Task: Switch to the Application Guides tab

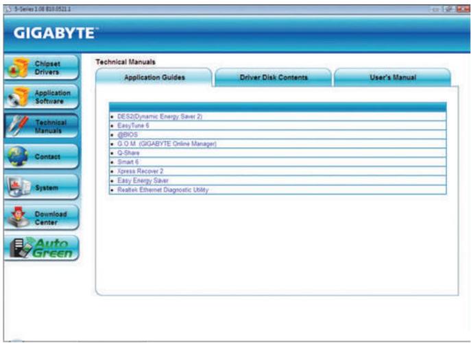Action: (x=154, y=77)
